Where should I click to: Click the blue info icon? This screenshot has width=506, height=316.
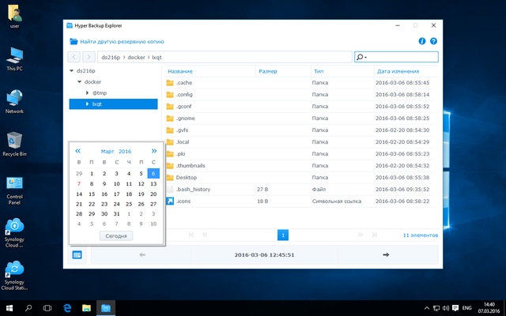pos(422,40)
